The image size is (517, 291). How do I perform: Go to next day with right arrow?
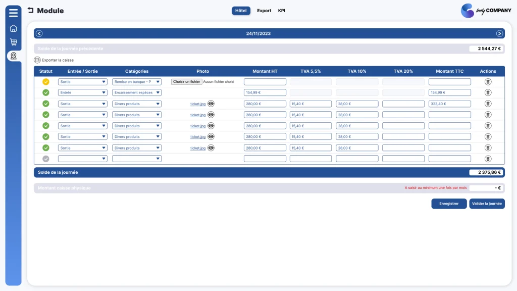click(x=499, y=33)
